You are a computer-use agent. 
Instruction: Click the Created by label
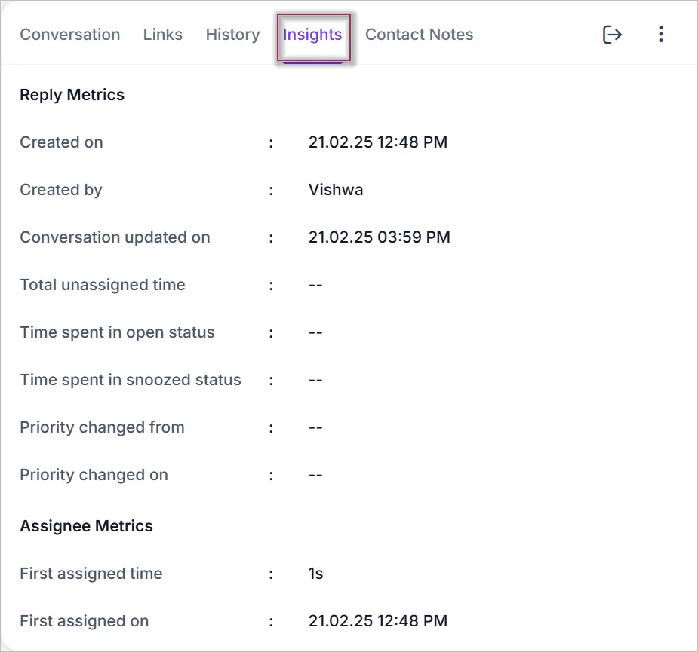click(x=61, y=190)
